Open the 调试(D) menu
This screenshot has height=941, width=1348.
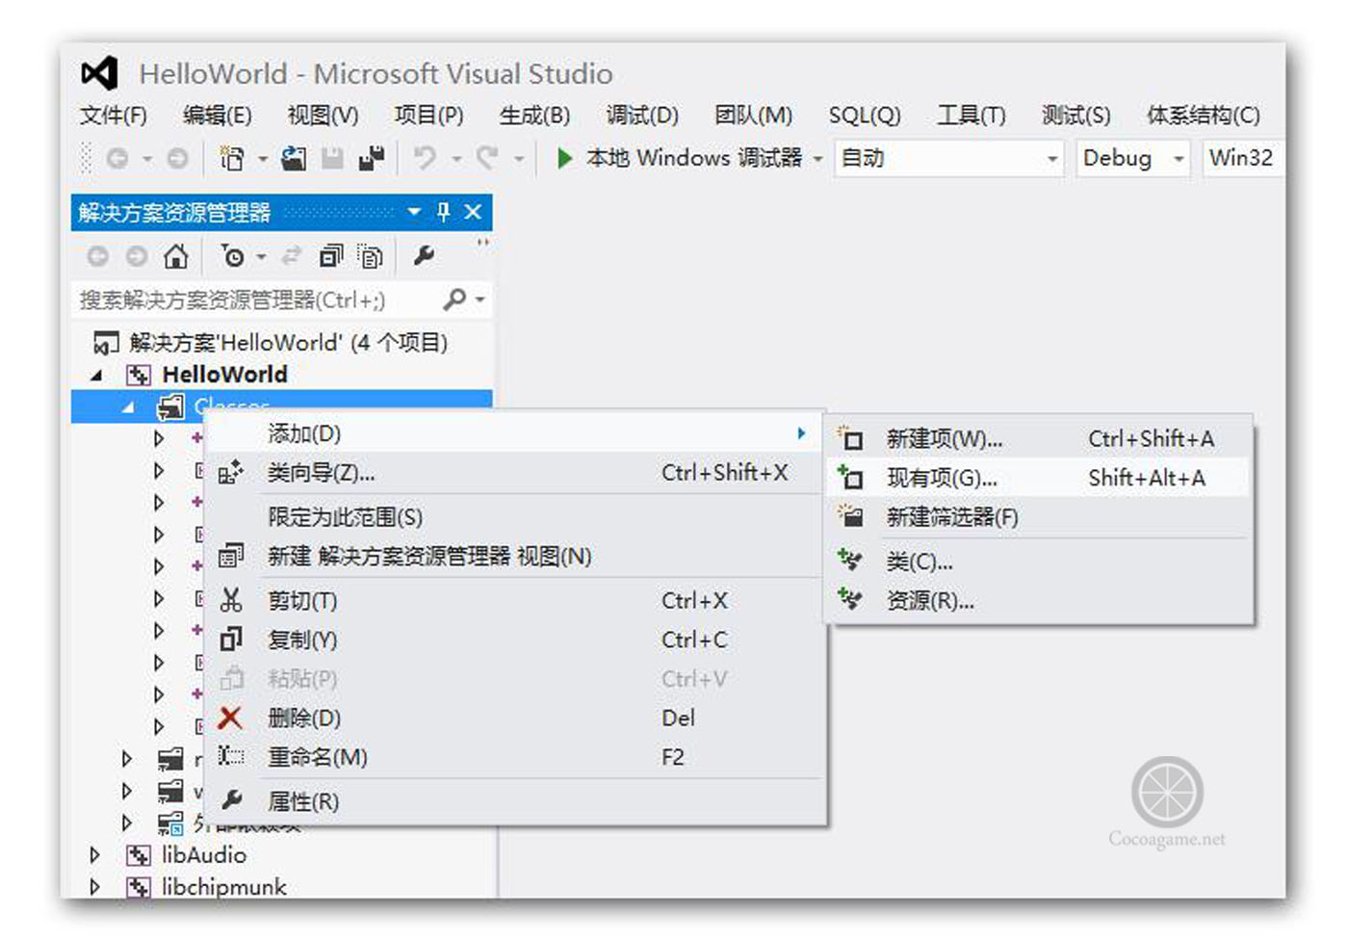(642, 116)
